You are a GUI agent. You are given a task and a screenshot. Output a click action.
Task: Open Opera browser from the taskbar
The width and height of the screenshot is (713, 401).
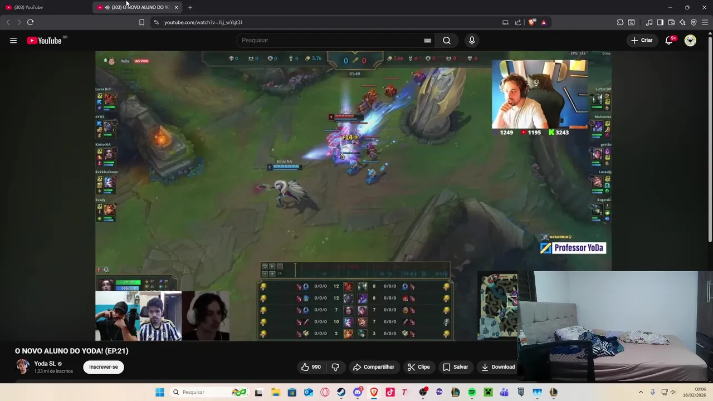pyautogui.click(x=325, y=392)
